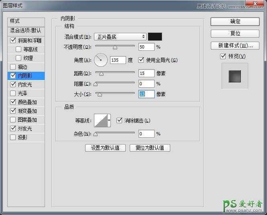Click the 距离 value input field
Image resolution: width=267 pixels, height=215 pixels.
click(147, 73)
